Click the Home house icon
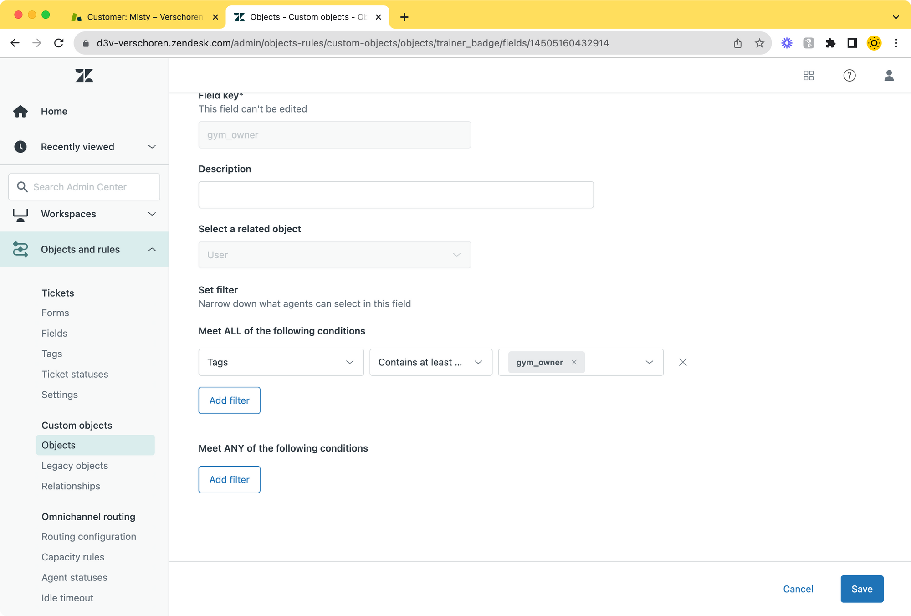Viewport: 911px width, 616px height. 20,111
